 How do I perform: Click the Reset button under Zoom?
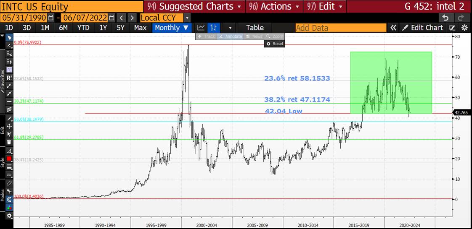click(x=275, y=44)
